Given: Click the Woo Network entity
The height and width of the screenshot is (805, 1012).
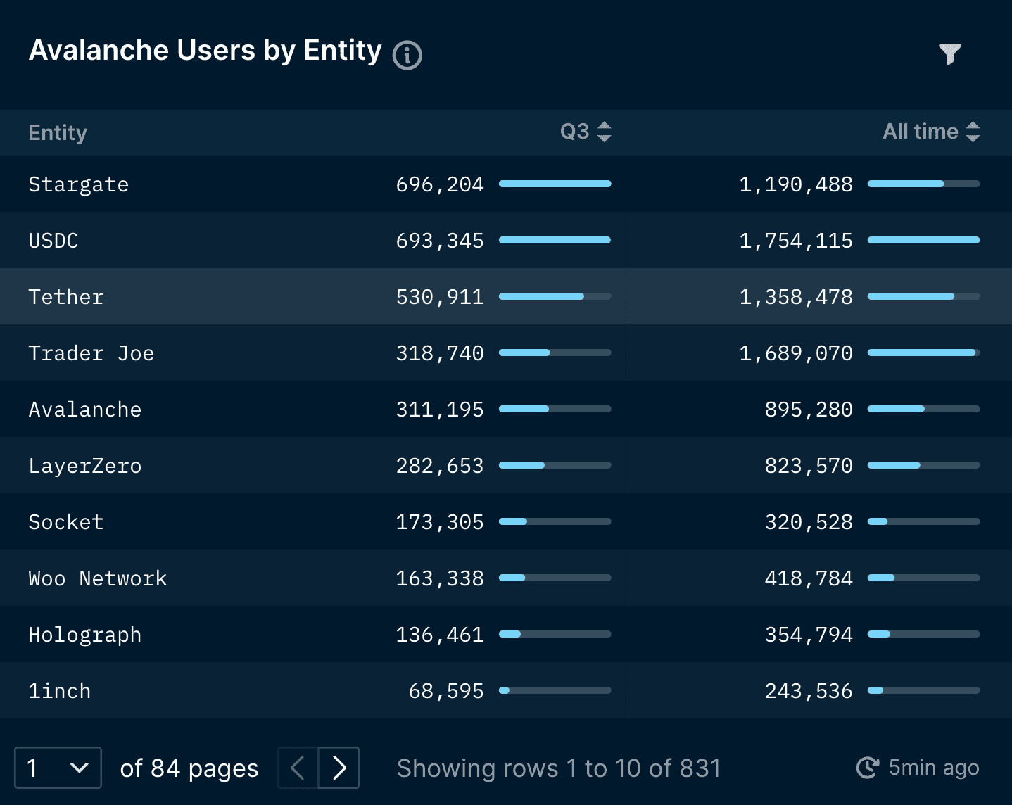Looking at the screenshot, I should click(98, 578).
